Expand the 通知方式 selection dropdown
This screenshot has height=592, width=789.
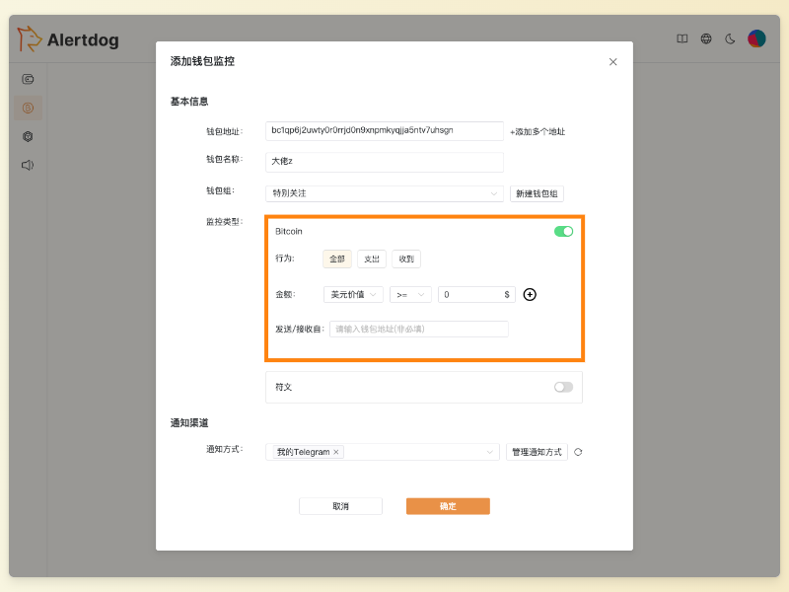coord(383,452)
